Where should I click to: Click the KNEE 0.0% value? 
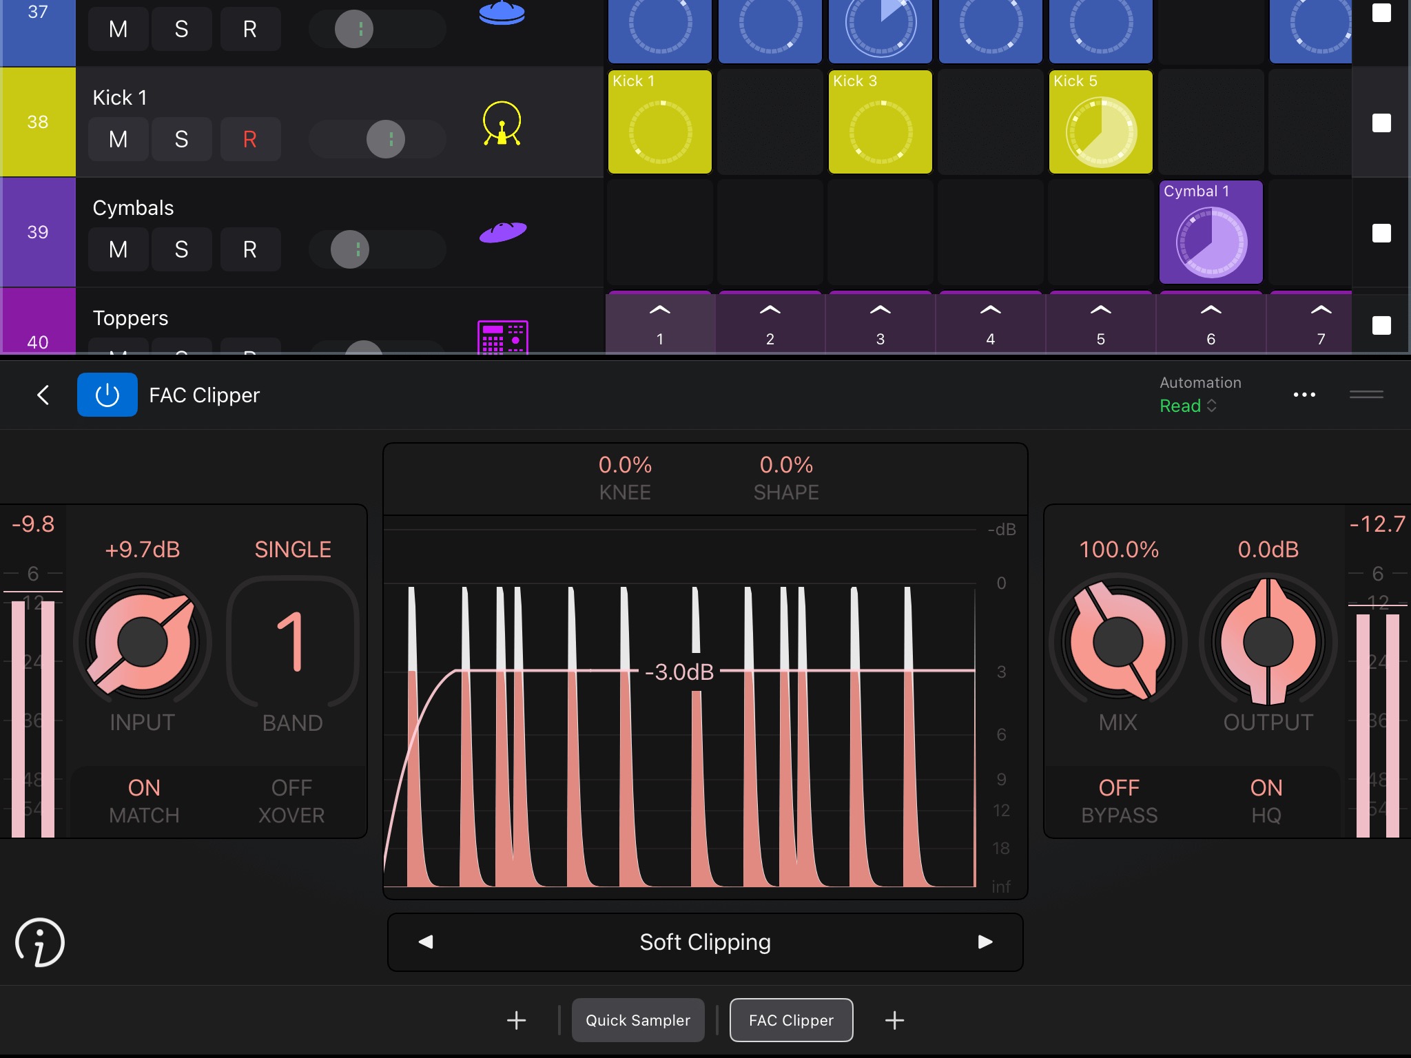[625, 465]
